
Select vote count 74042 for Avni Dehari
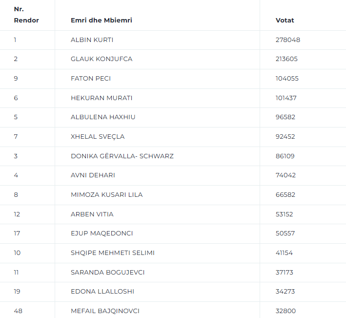(285, 175)
